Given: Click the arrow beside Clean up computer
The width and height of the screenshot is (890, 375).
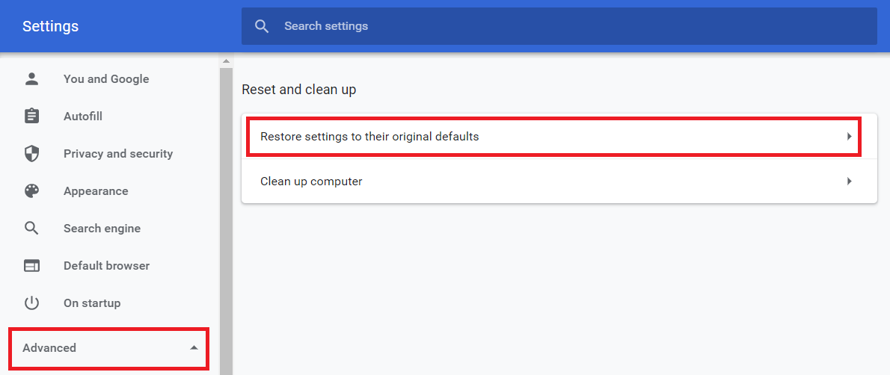Looking at the screenshot, I should [x=850, y=182].
